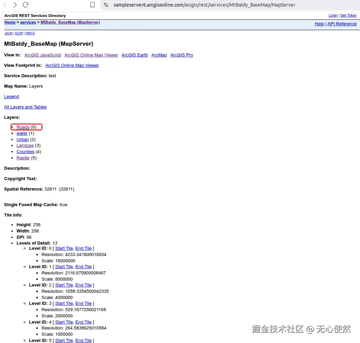Open Level ID 4 End Tile

pos(84,322)
